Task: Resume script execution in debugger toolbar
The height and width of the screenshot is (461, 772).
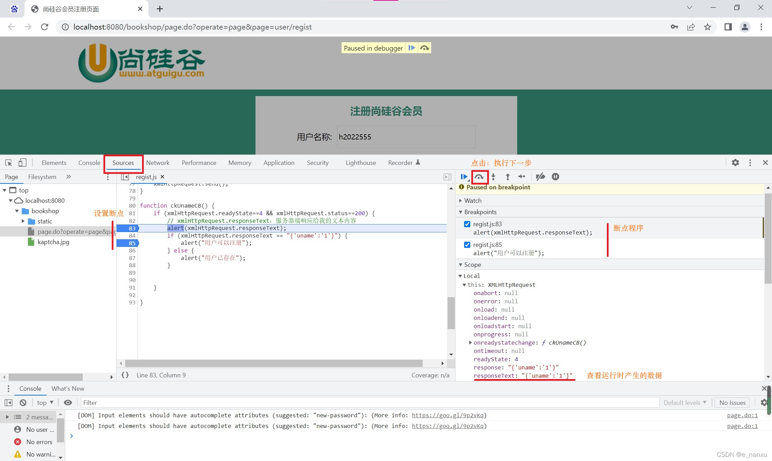Action: pos(464,177)
